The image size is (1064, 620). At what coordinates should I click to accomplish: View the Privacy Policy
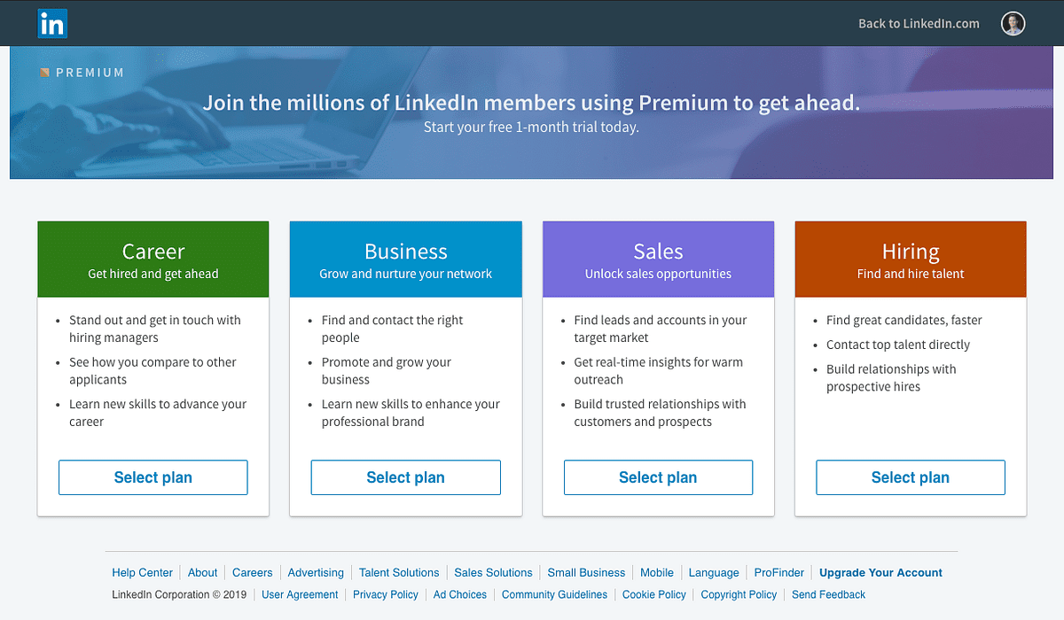[x=385, y=594]
